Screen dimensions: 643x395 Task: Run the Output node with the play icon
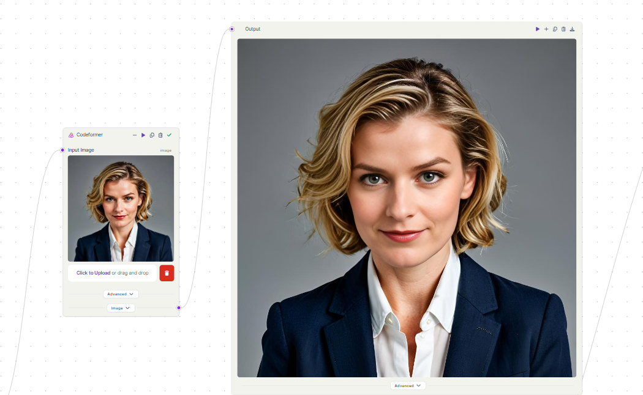[538, 29]
